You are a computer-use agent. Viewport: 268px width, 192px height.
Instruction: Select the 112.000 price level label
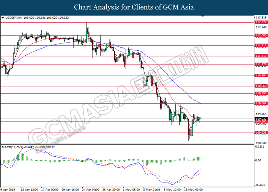(261, 35)
